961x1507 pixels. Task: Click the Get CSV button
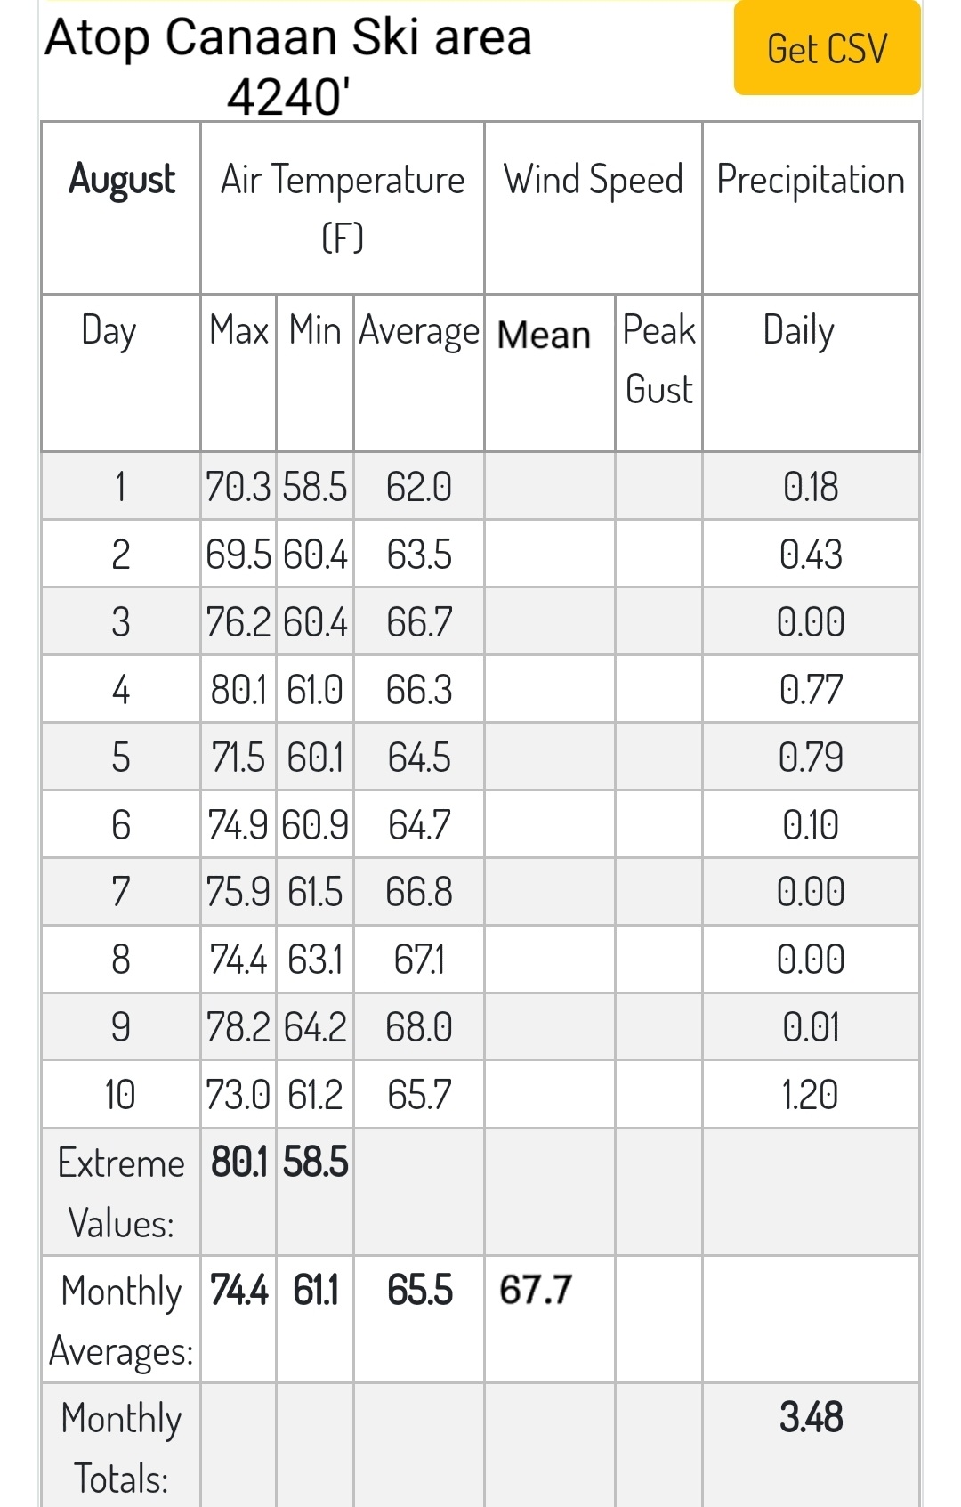click(x=827, y=48)
